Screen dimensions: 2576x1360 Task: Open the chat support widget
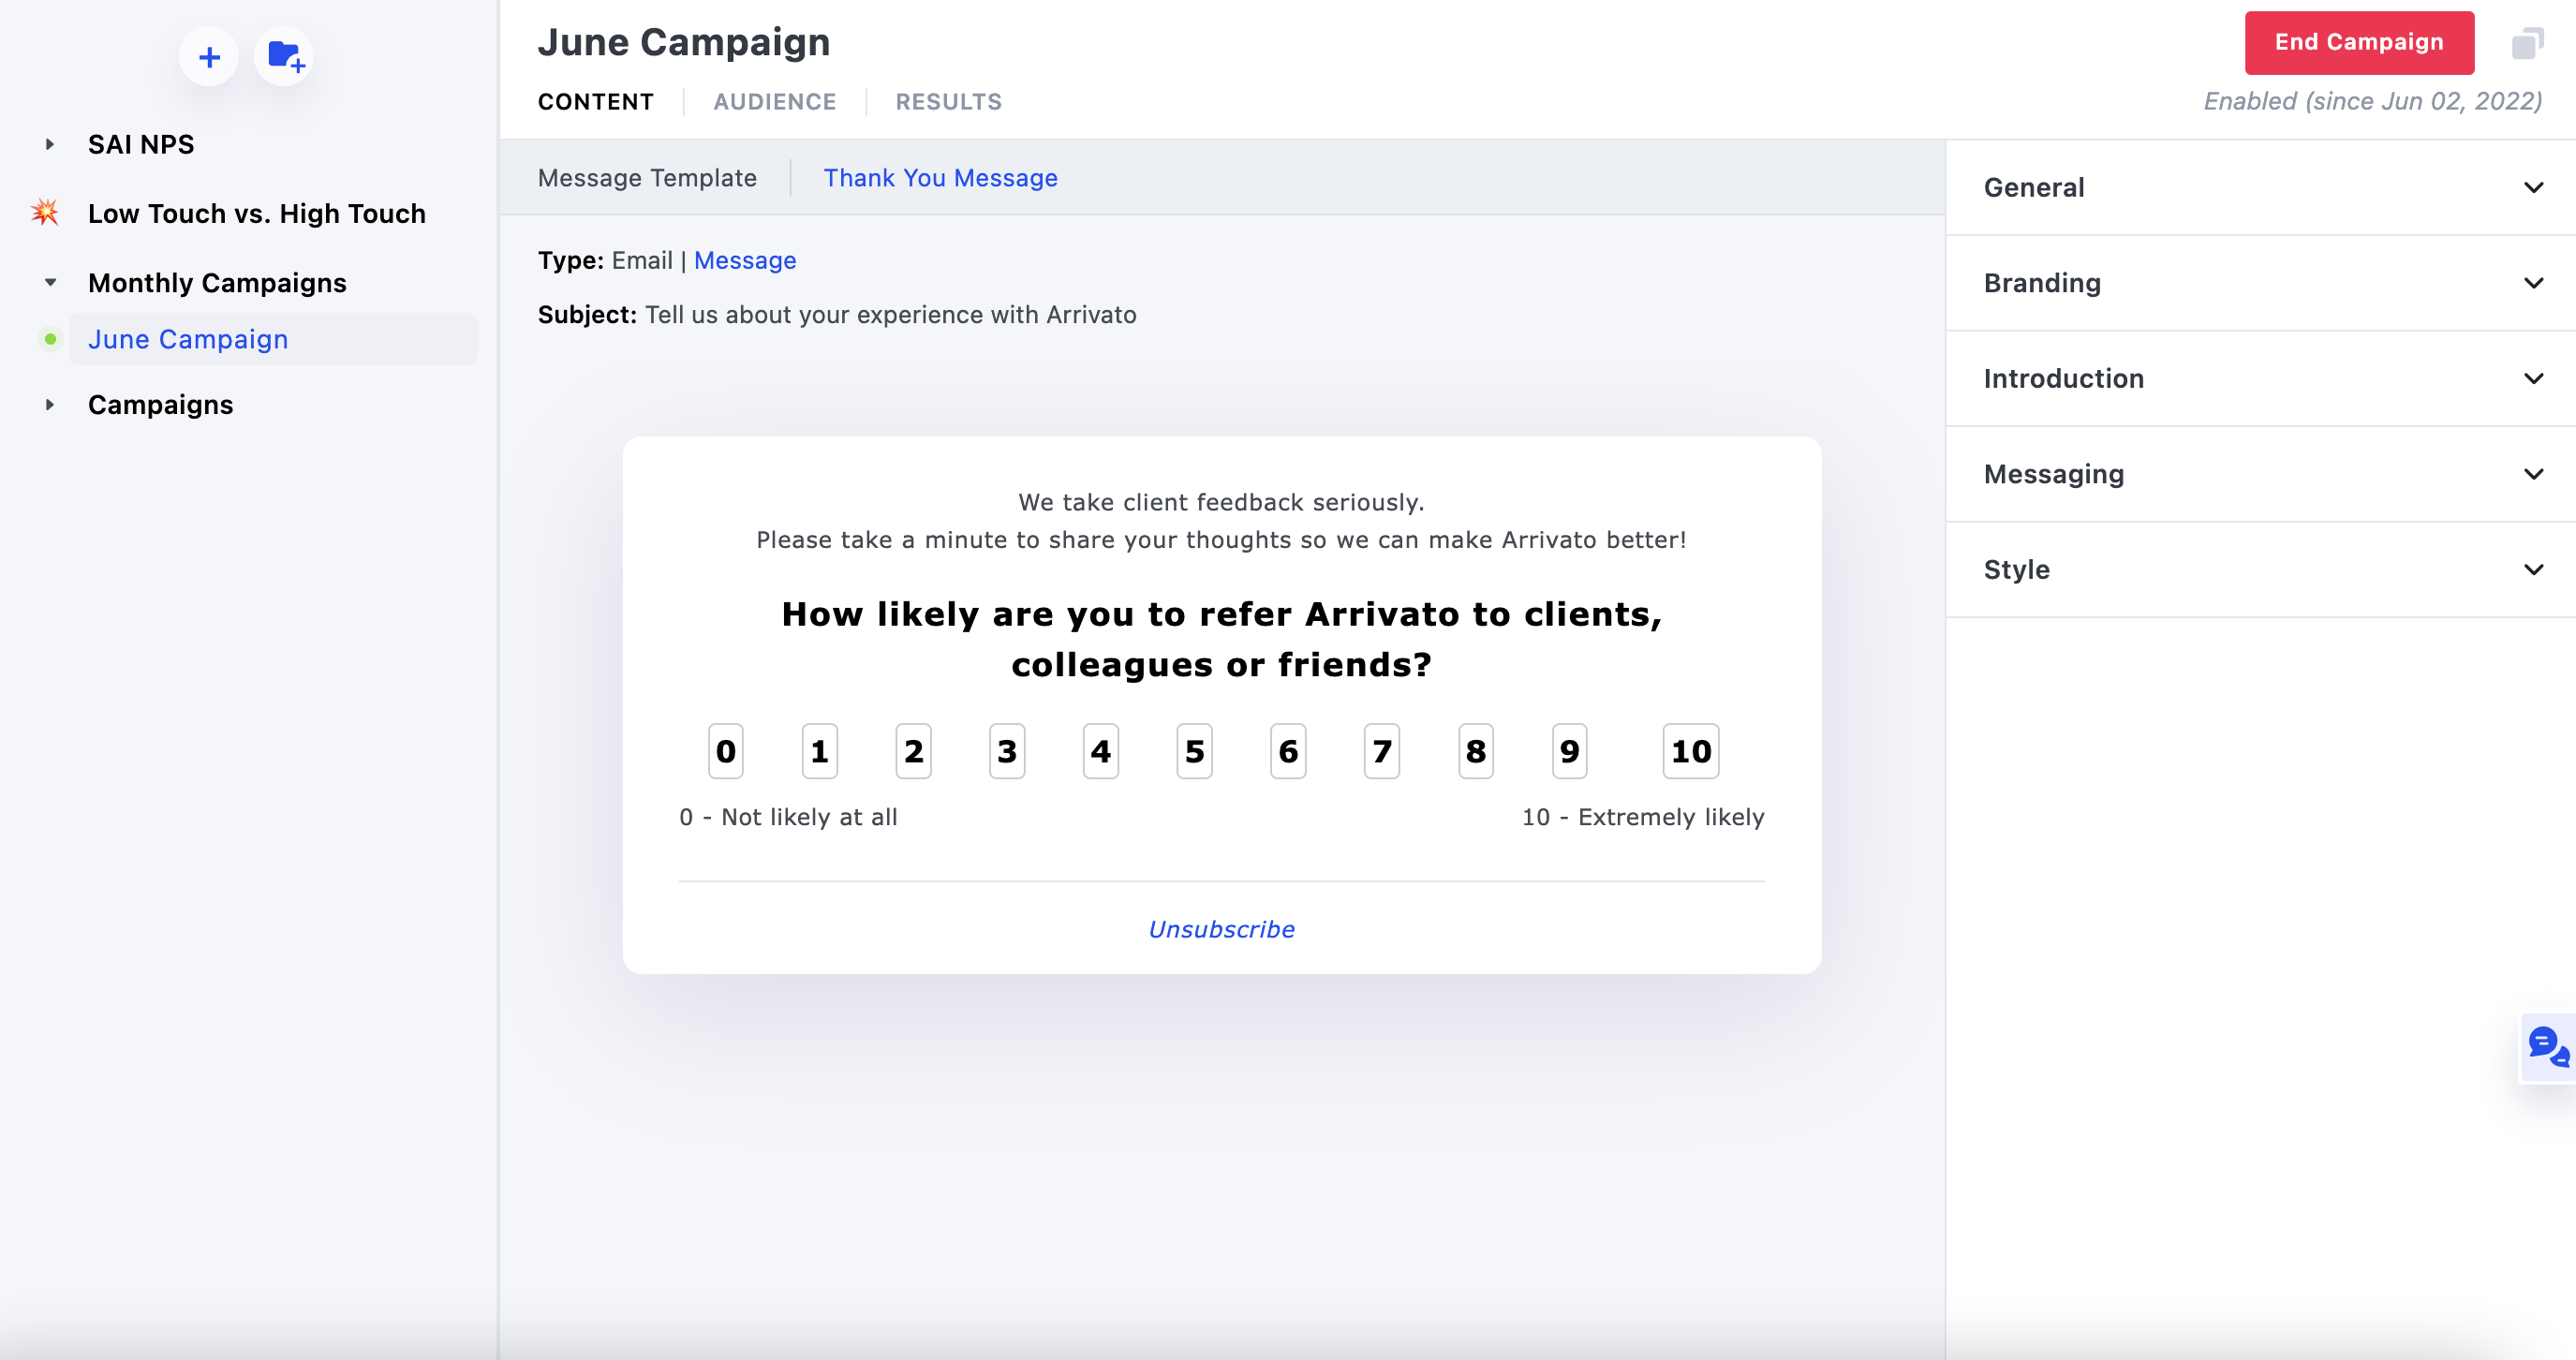pos(2547,1047)
